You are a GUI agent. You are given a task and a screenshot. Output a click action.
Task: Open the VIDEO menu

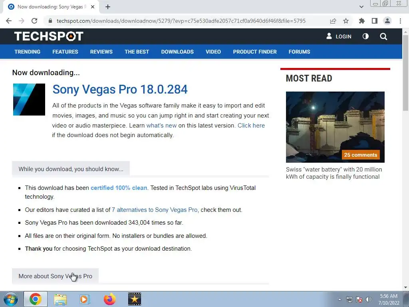213,52
